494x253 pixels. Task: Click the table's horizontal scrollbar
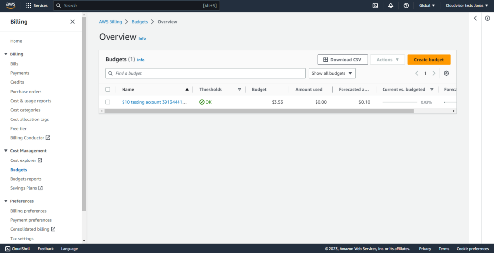259,111
